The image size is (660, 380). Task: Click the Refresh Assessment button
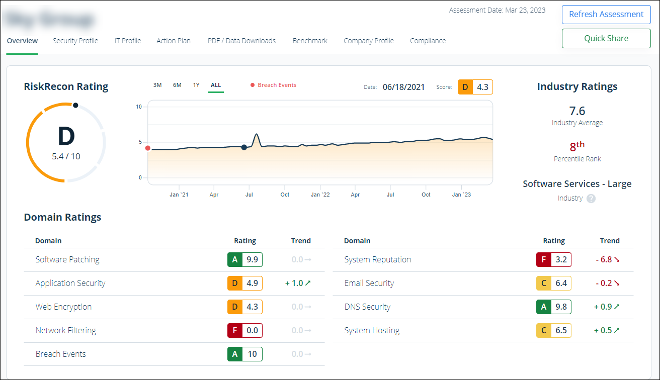pos(606,14)
